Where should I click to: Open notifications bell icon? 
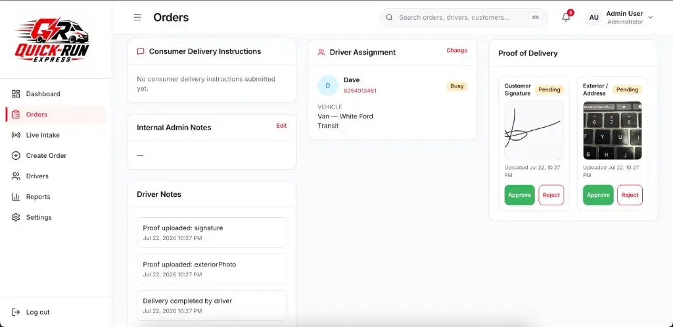[566, 17]
